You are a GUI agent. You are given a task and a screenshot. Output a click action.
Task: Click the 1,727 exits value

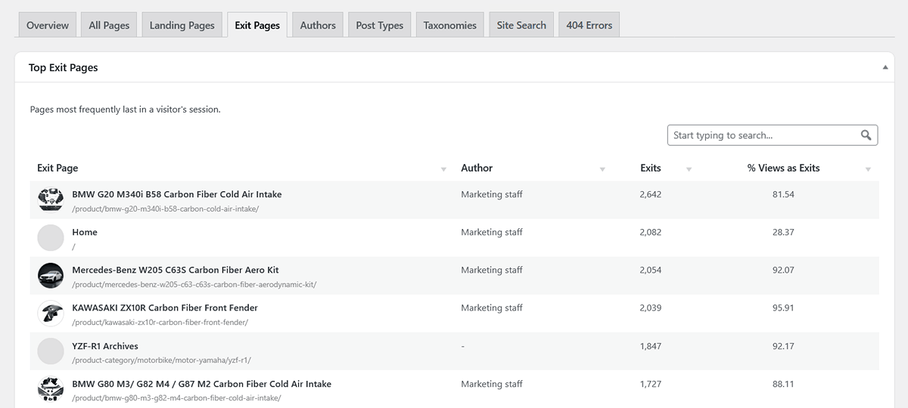click(650, 384)
